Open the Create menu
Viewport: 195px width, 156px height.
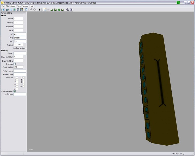pyautogui.click(x=13, y=6)
